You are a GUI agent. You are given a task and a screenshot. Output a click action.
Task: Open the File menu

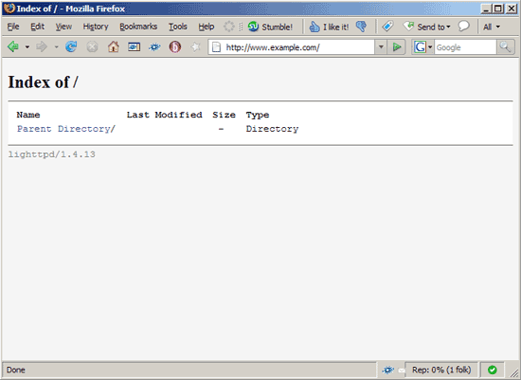(x=13, y=27)
